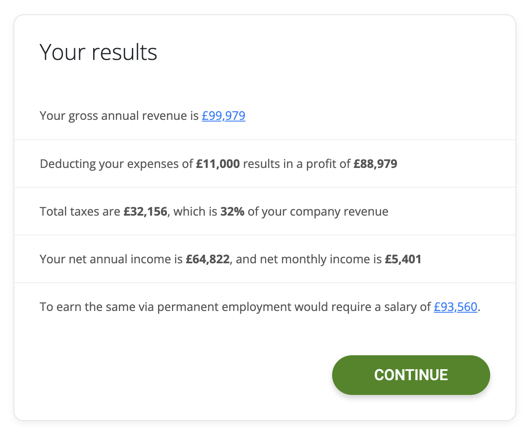
Task: Click the "of your company revenue" text
Action: pyautogui.click(x=318, y=211)
